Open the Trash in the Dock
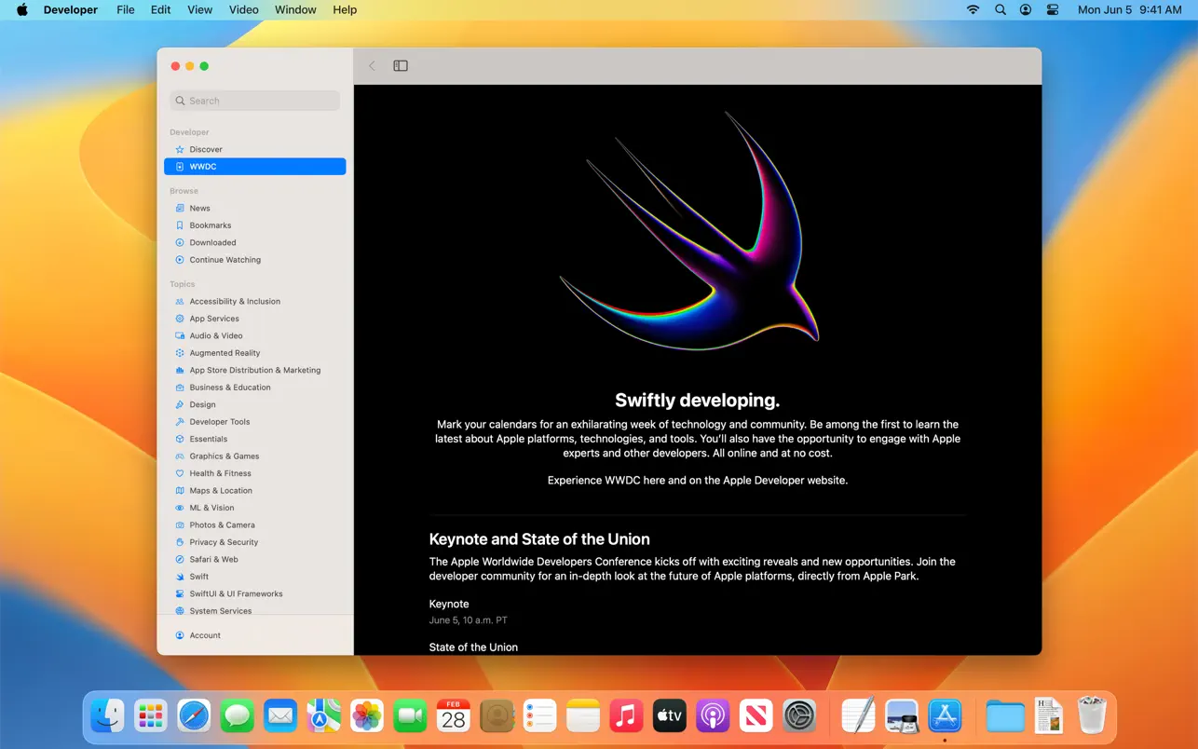 pos(1092,715)
